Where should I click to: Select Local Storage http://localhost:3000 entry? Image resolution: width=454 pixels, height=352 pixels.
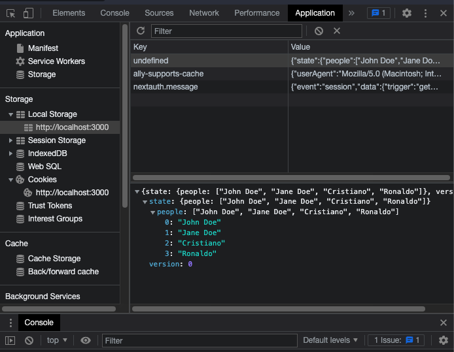60,127
